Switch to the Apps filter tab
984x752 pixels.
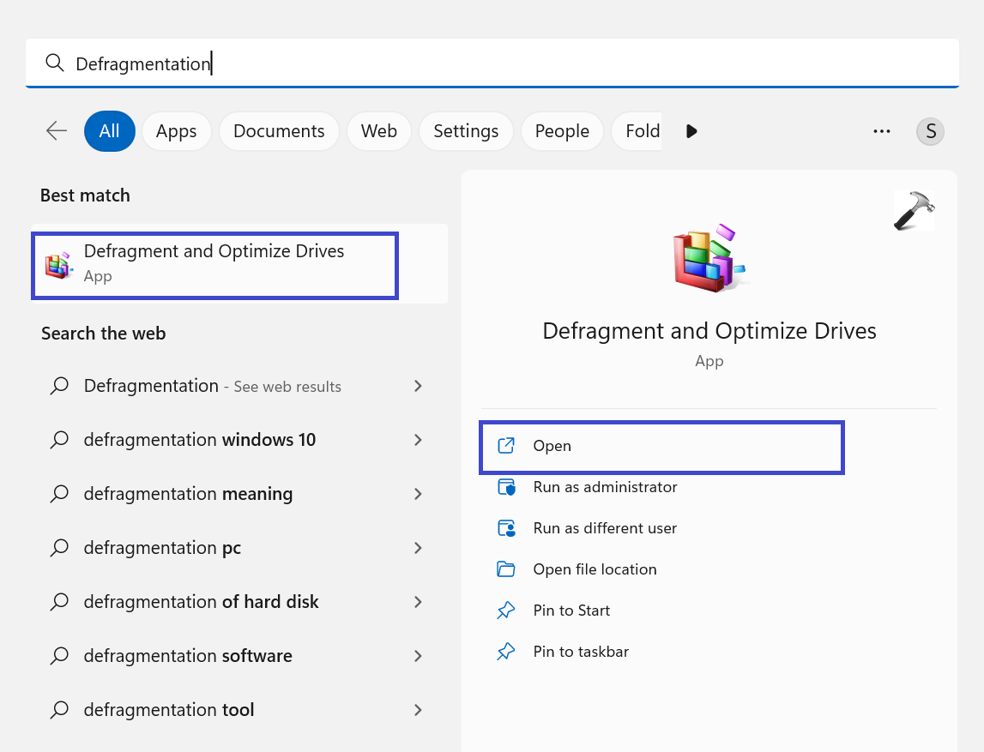(x=176, y=131)
